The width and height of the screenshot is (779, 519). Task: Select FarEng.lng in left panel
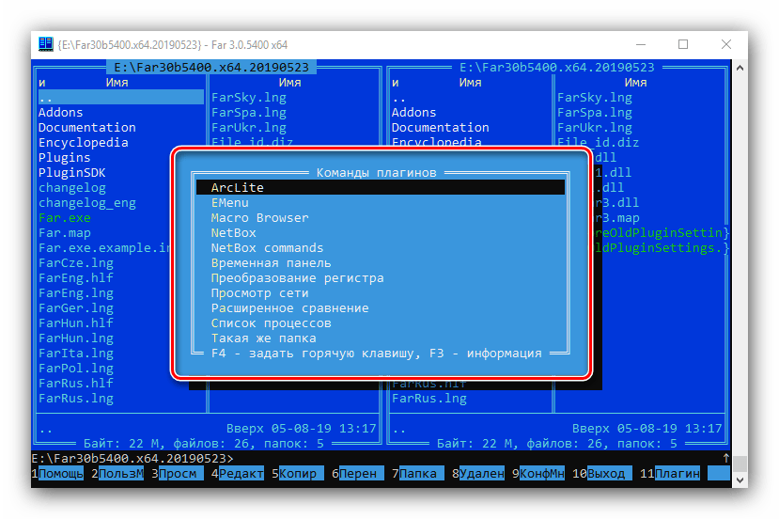tap(76, 292)
